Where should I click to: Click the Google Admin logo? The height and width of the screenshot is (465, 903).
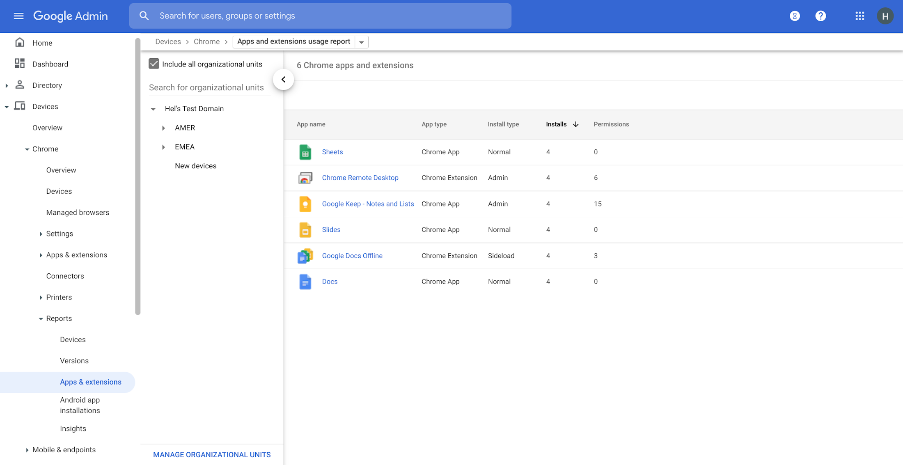70,16
